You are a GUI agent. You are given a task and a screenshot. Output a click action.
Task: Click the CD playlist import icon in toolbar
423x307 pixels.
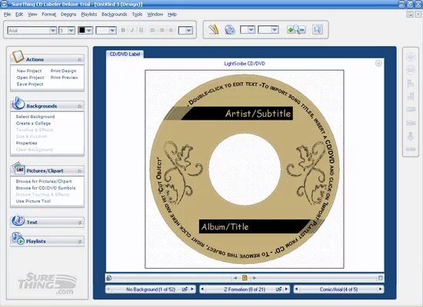[x=230, y=30]
